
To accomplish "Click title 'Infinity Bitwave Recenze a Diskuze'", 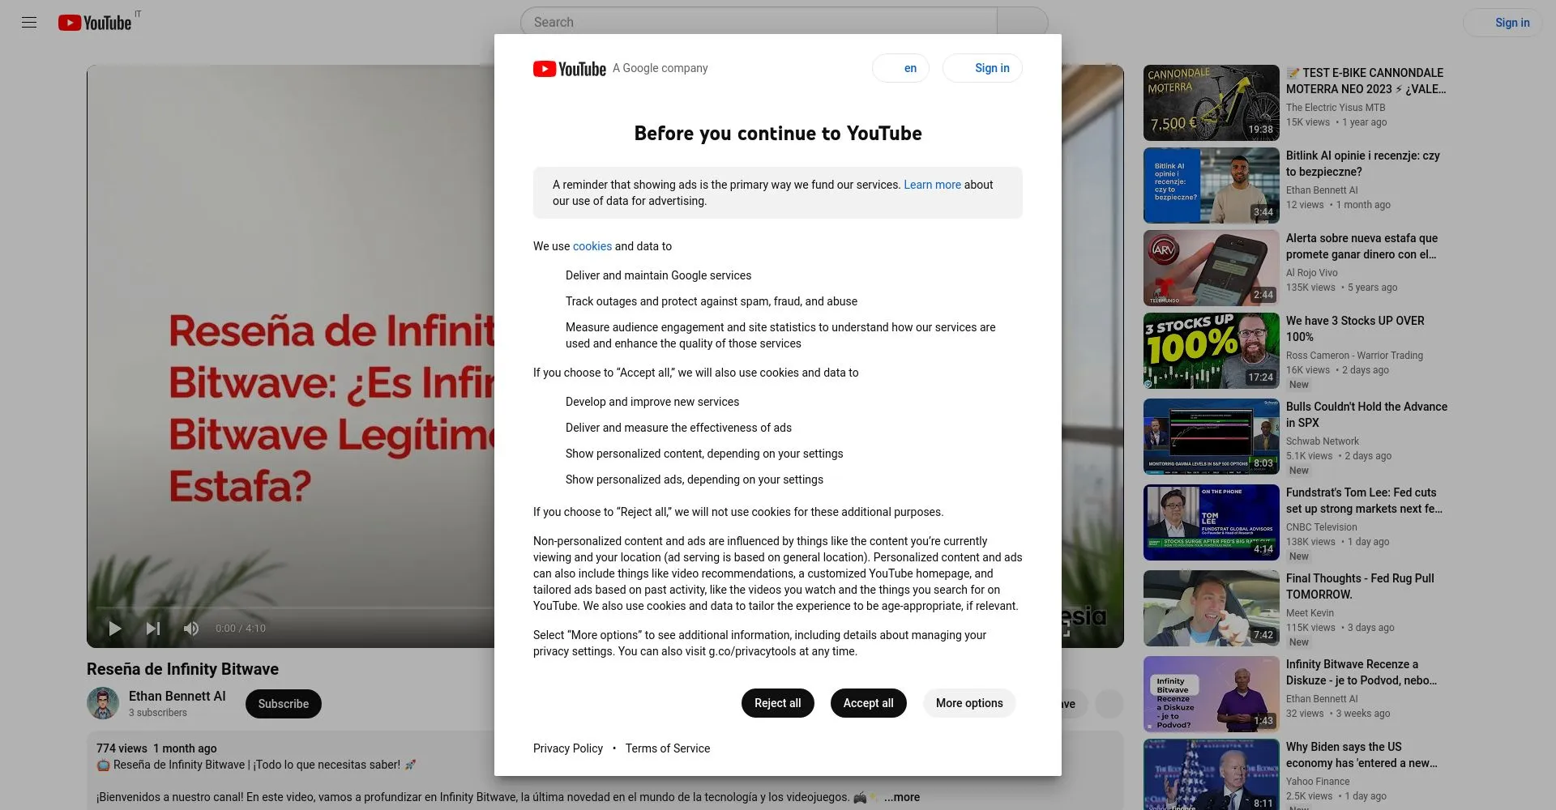I will point(1361,672).
